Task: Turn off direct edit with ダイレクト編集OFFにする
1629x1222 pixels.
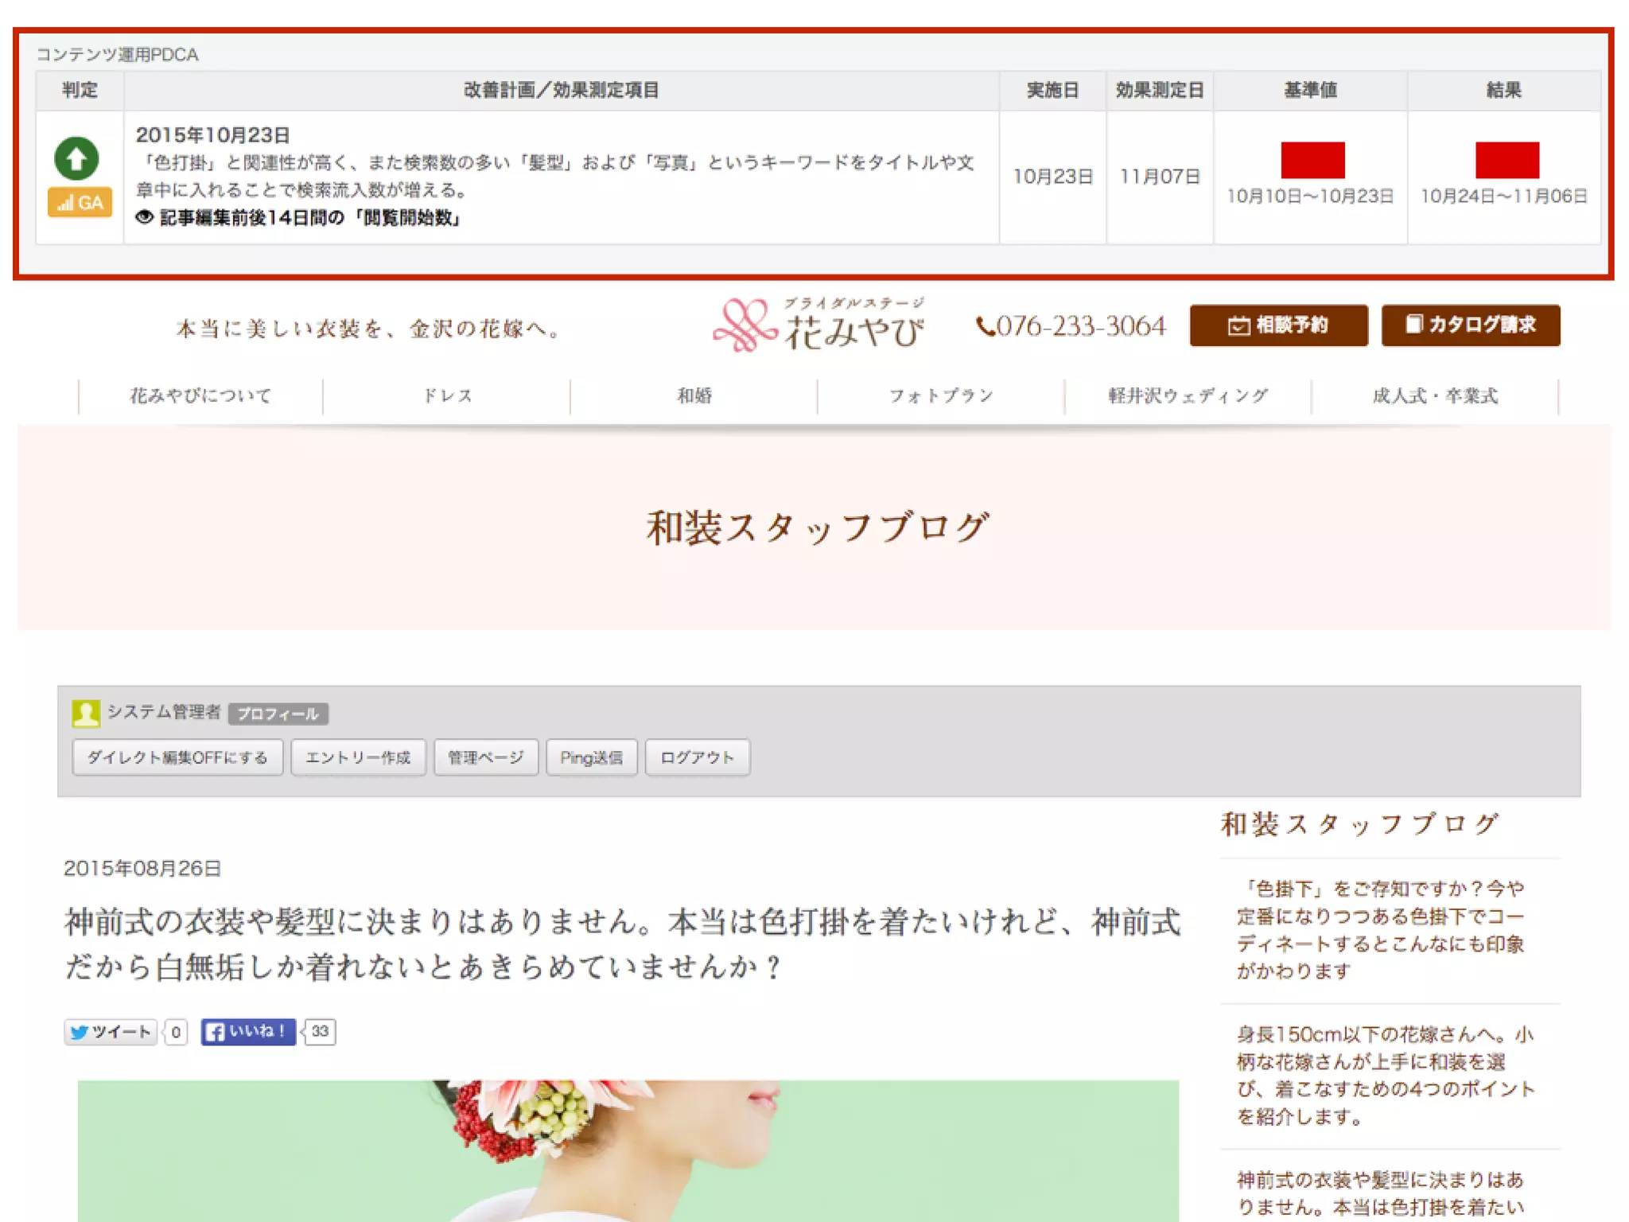Action: [177, 757]
